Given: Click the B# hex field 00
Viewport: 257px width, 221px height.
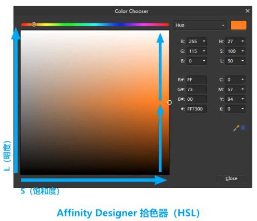Looking at the screenshot, I should (197, 99).
